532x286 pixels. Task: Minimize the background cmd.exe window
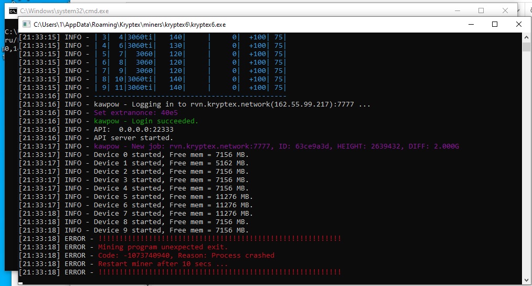[x=457, y=10]
